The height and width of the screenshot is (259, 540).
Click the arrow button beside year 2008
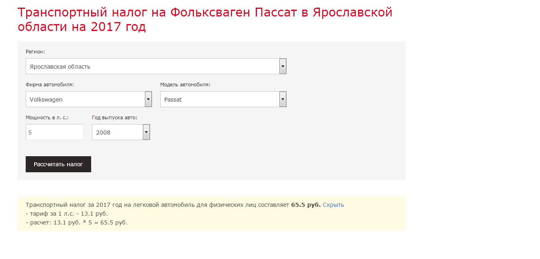(x=146, y=133)
